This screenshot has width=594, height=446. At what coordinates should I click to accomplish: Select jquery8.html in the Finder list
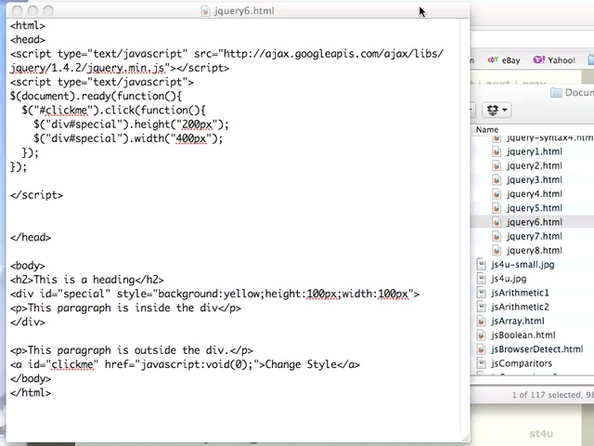[x=534, y=250]
